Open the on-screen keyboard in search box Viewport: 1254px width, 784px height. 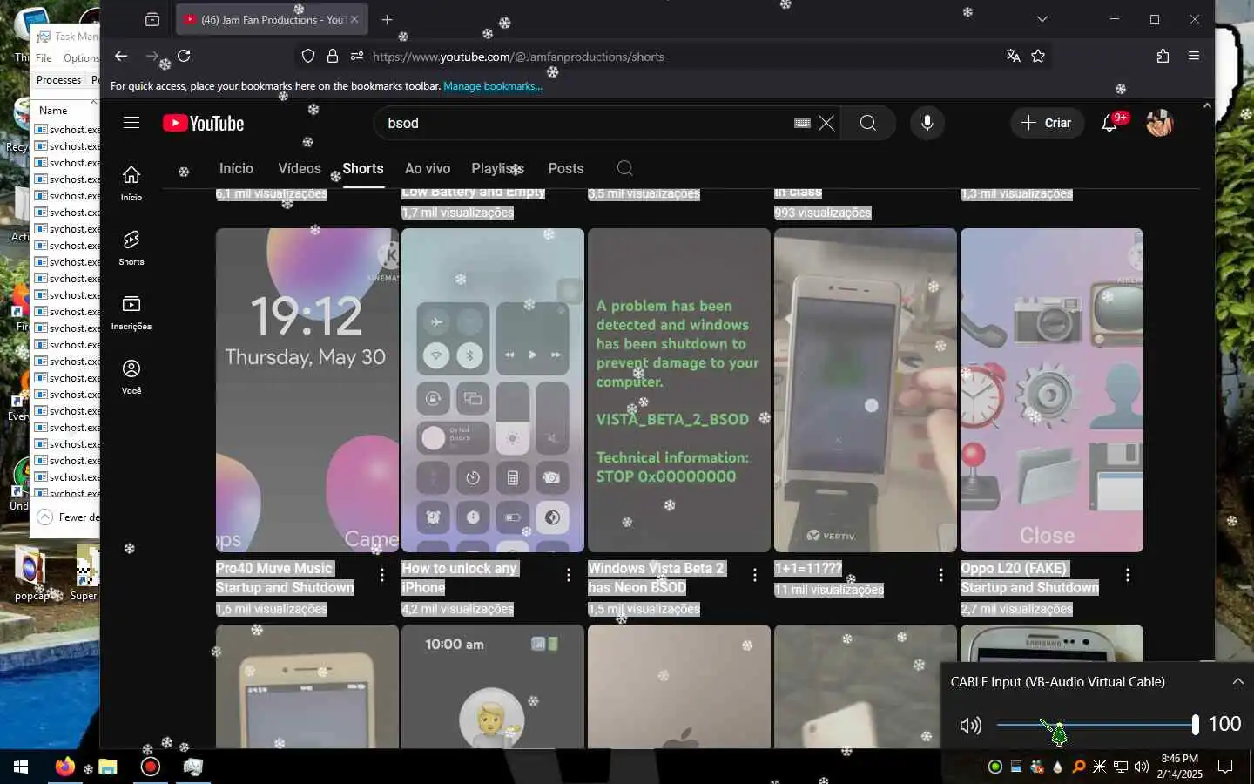click(803, 123)
